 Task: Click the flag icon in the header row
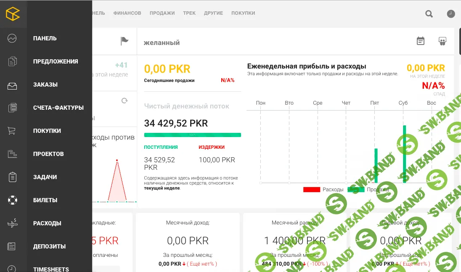pos(124,40)
